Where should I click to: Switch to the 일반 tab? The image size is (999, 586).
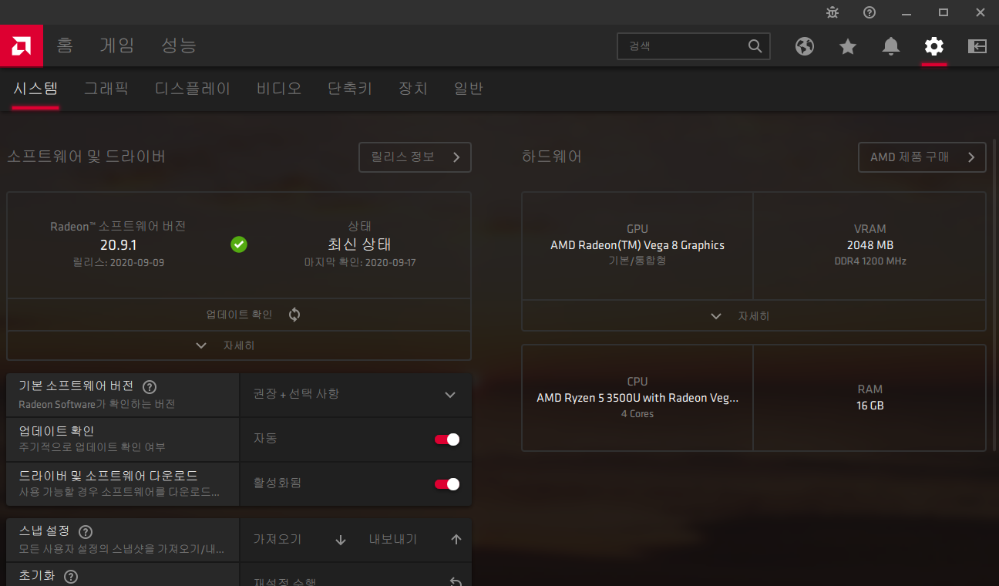coord(469,89)
